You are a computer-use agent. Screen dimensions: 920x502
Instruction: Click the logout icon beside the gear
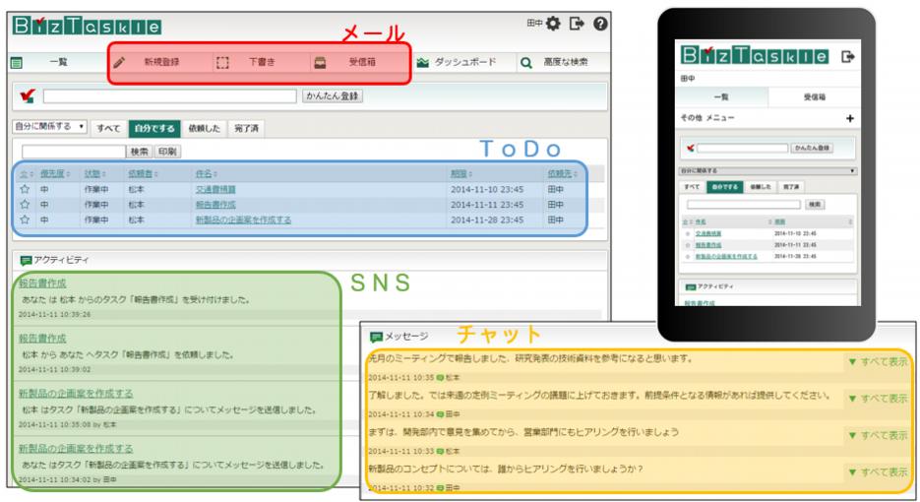click(x=576, y=23)
